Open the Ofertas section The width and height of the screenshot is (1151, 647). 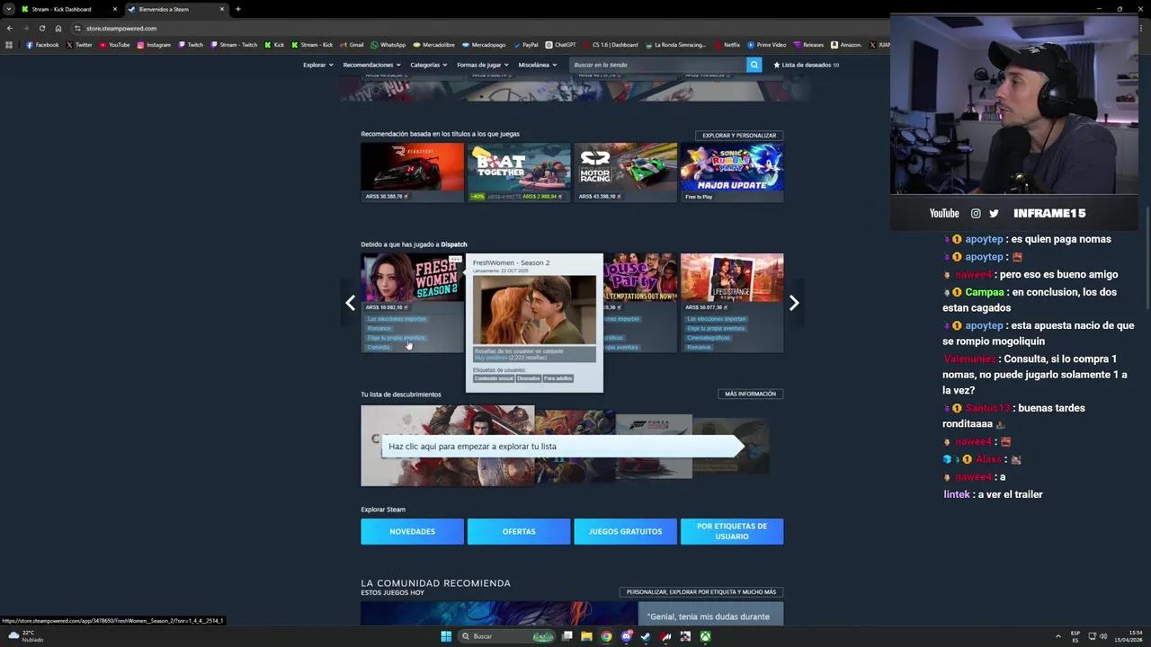[x=519, y=531]
